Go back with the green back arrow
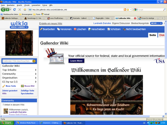Viewport: 167px width, 125px height. pyautogui.click(x=3, y=10)
